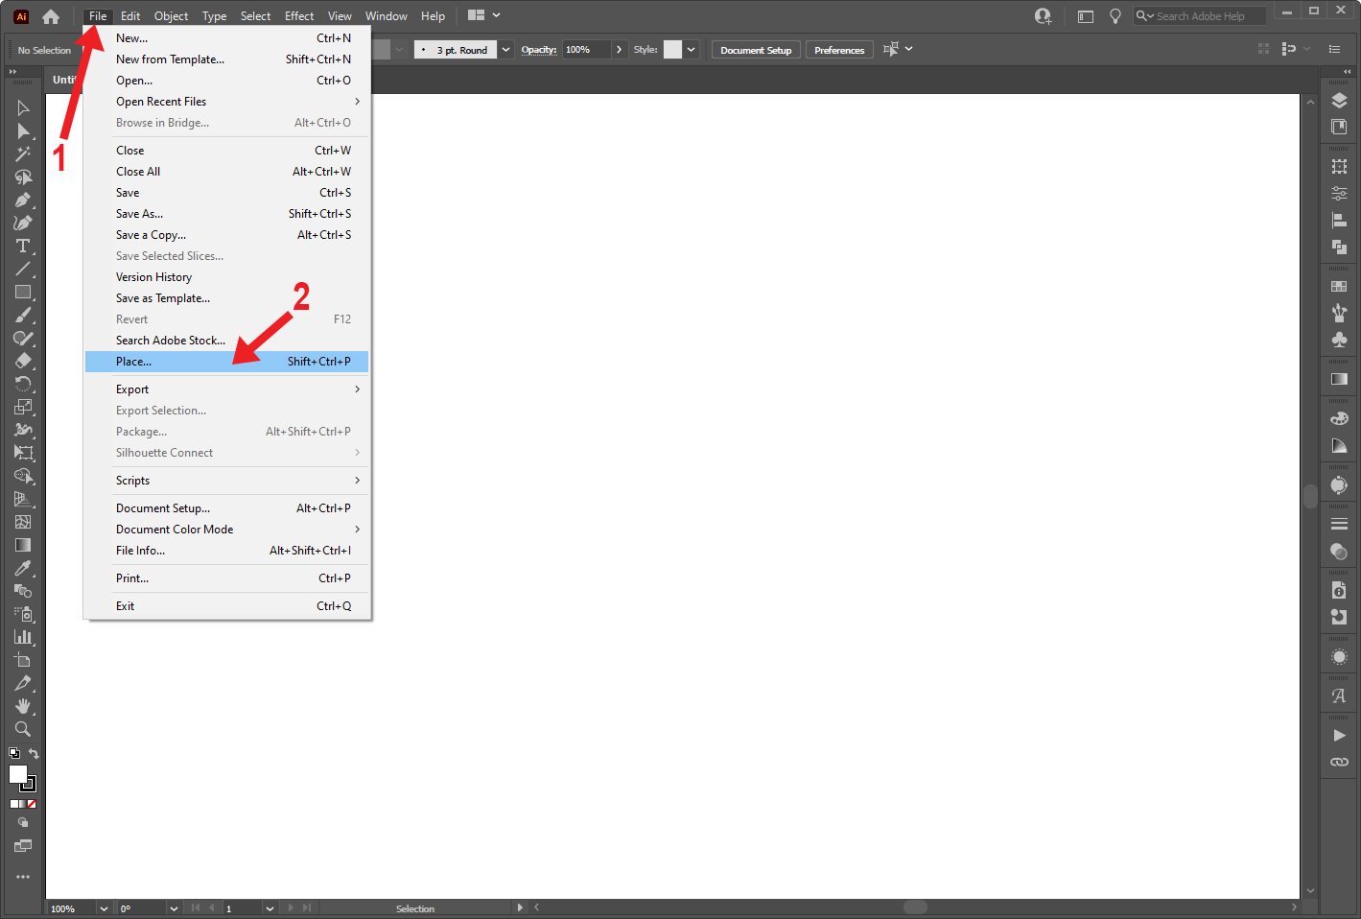Select the Shape Builder tool
The height and width of the screenshot is (919, 1361).
(23, 477)
